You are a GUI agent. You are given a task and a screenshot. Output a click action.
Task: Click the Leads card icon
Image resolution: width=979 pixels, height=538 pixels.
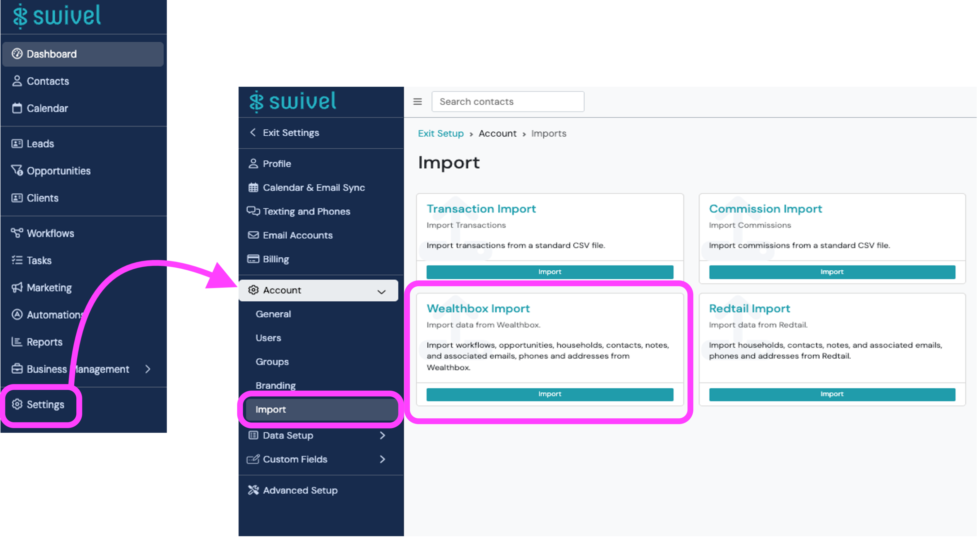tap(17, 143)
